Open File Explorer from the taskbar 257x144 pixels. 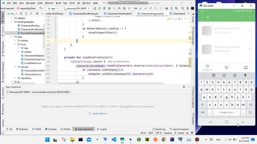pos(72,140)
